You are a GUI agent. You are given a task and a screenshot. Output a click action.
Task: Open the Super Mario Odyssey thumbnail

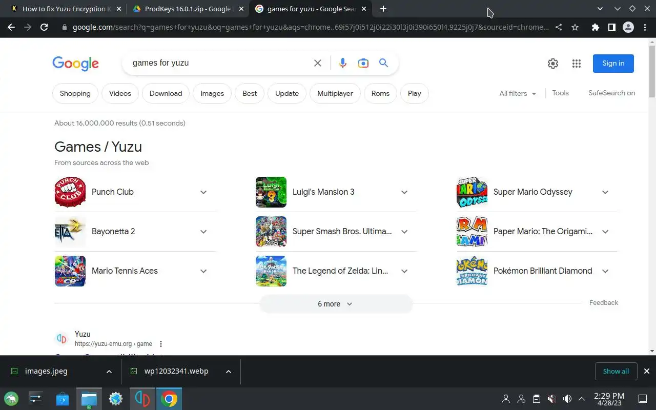pos(472,192)
